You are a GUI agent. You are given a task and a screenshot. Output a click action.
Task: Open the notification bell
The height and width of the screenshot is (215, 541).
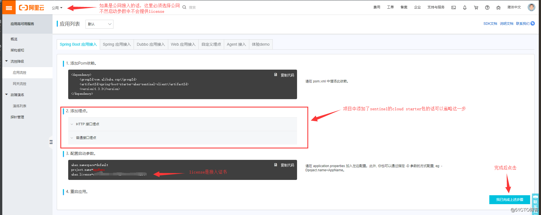(x=465, y=8)
